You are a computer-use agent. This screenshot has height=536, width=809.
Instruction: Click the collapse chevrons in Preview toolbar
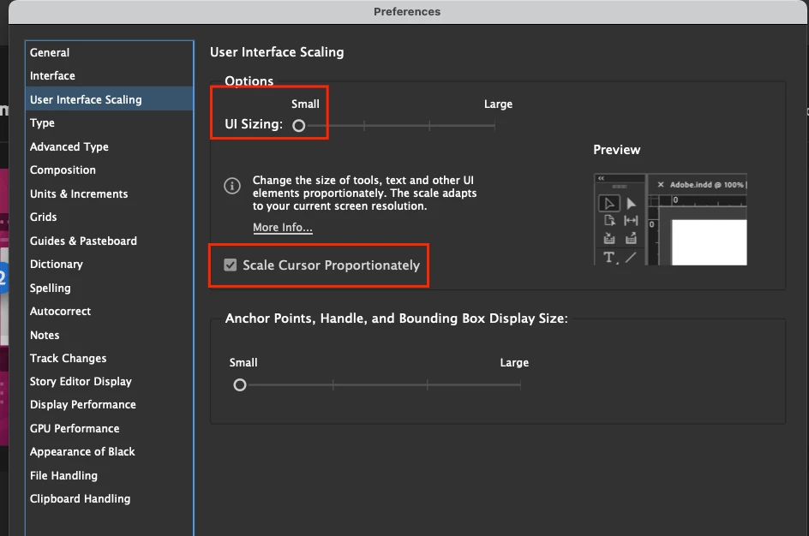pos(601,178)
